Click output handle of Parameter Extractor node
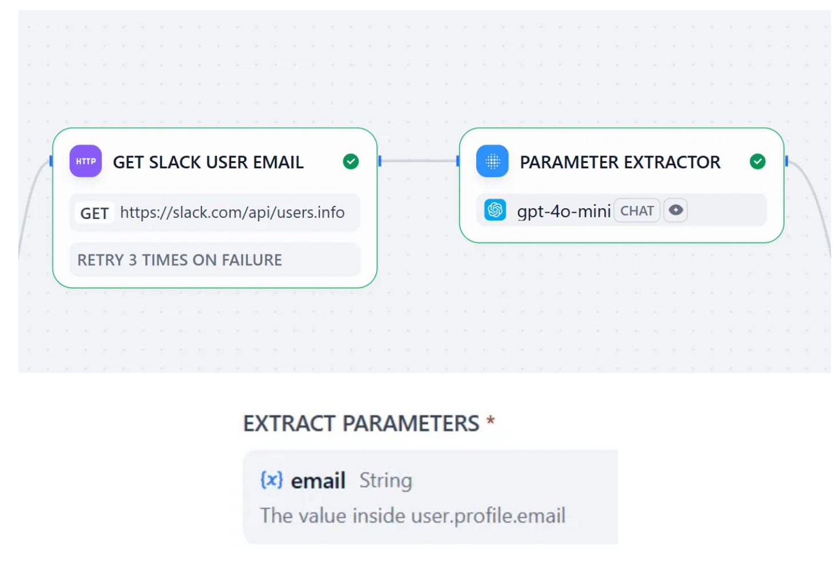839x565 pixels. pos(786,161)
